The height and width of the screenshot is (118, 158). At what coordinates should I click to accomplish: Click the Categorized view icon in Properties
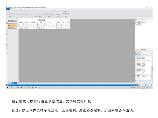coord(136,54)
